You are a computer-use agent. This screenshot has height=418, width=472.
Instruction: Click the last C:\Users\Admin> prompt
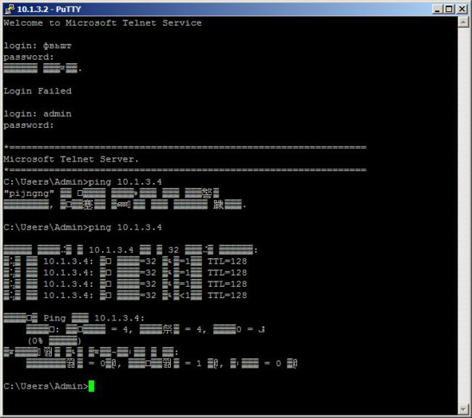point(46,386)
